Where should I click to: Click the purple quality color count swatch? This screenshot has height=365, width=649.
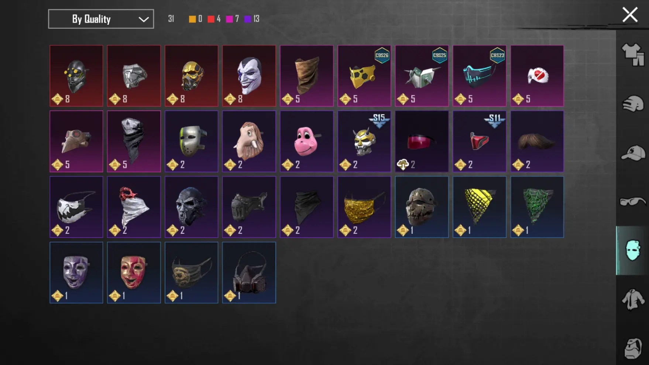point(248,19)
